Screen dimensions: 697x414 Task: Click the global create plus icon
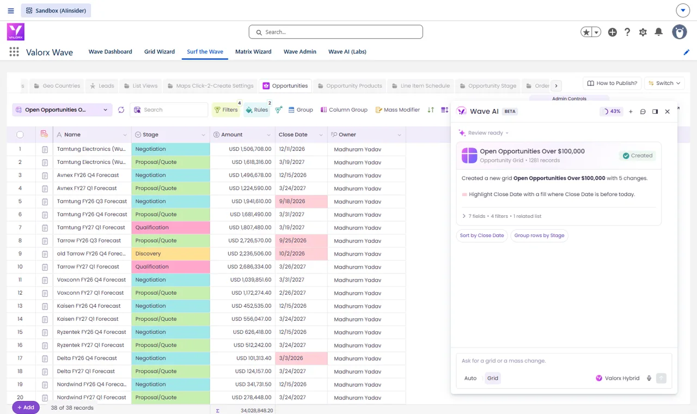pos(613,32)
